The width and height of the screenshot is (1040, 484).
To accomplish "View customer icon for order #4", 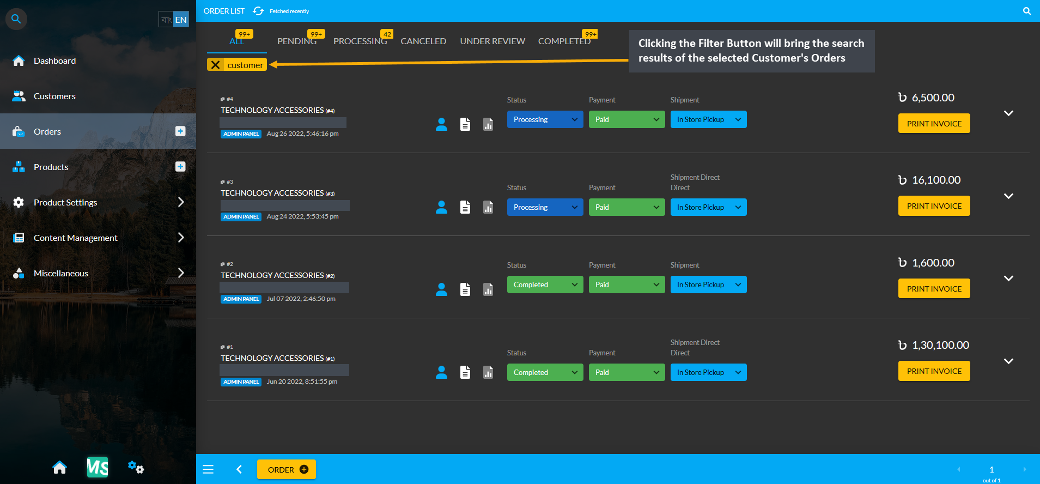I will point(442,125).
